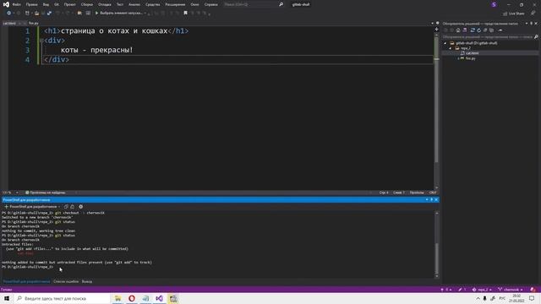The image size is (541, 304).
Task: Switch to the Вывод tab
Action: 86,281
